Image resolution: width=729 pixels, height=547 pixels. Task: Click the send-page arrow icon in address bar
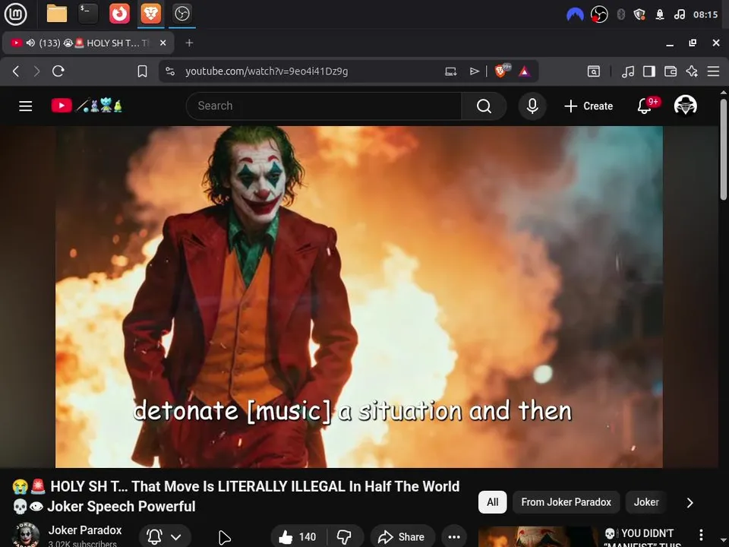[x=474, y=71]
